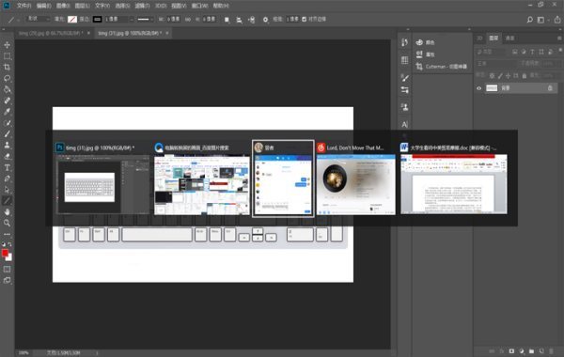
Task: Toggle lock all icon in Layers panel
Action: [x=525, y=75]
